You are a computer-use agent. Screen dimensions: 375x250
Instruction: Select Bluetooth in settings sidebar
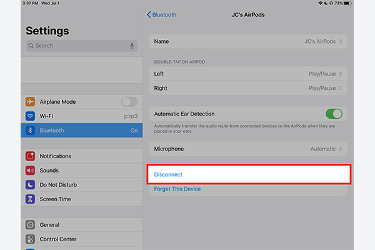point(81,131)
